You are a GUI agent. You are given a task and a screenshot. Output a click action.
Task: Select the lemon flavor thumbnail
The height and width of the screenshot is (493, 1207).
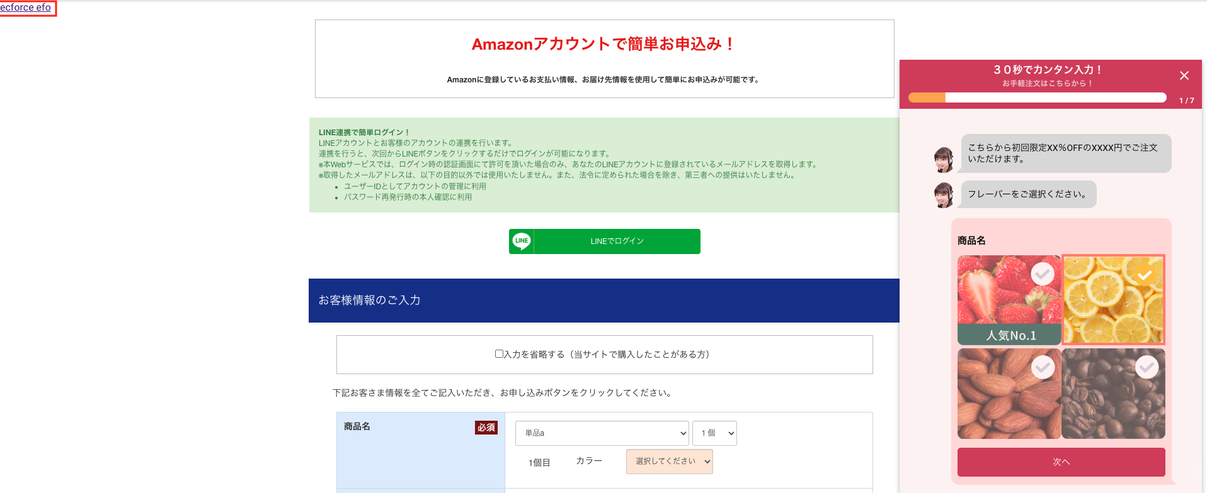point(1113,300)
